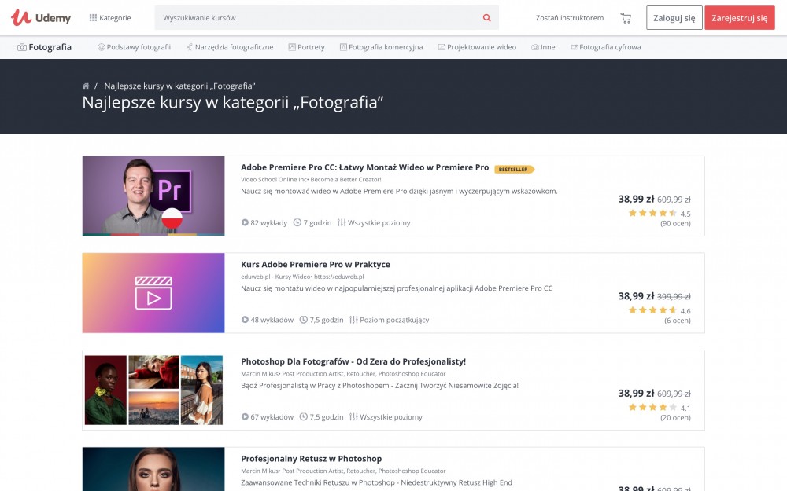
Task: Open the Fotografia cyfrowa subcategory
Action: pyautogui.click(x=606, y=47)
